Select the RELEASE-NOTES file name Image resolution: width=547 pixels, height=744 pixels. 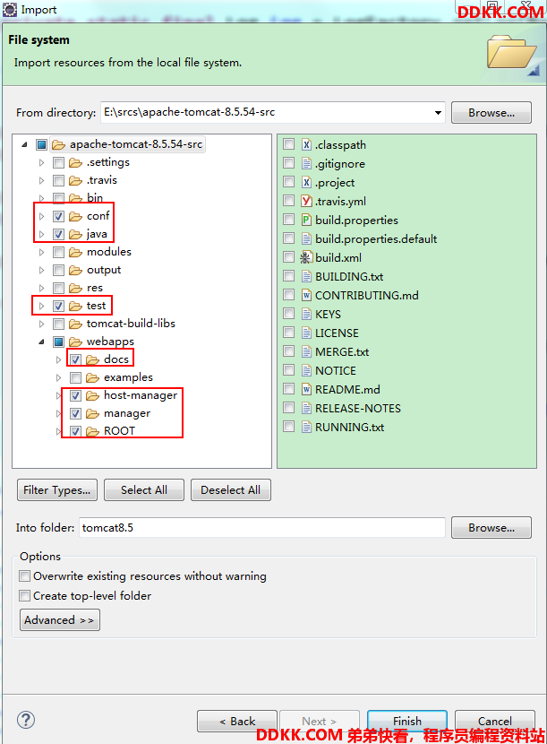pos(358,408)
